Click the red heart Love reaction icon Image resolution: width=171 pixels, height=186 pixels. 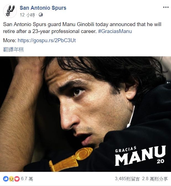point(17,179)
